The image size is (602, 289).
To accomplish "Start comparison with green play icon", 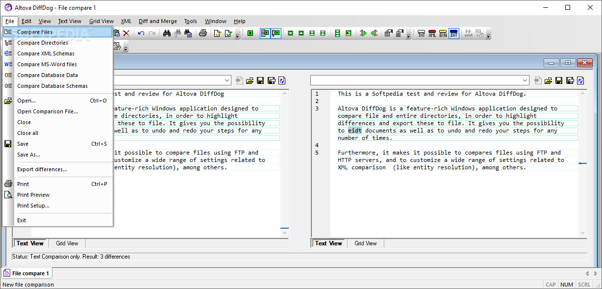I will pos(250,33).
